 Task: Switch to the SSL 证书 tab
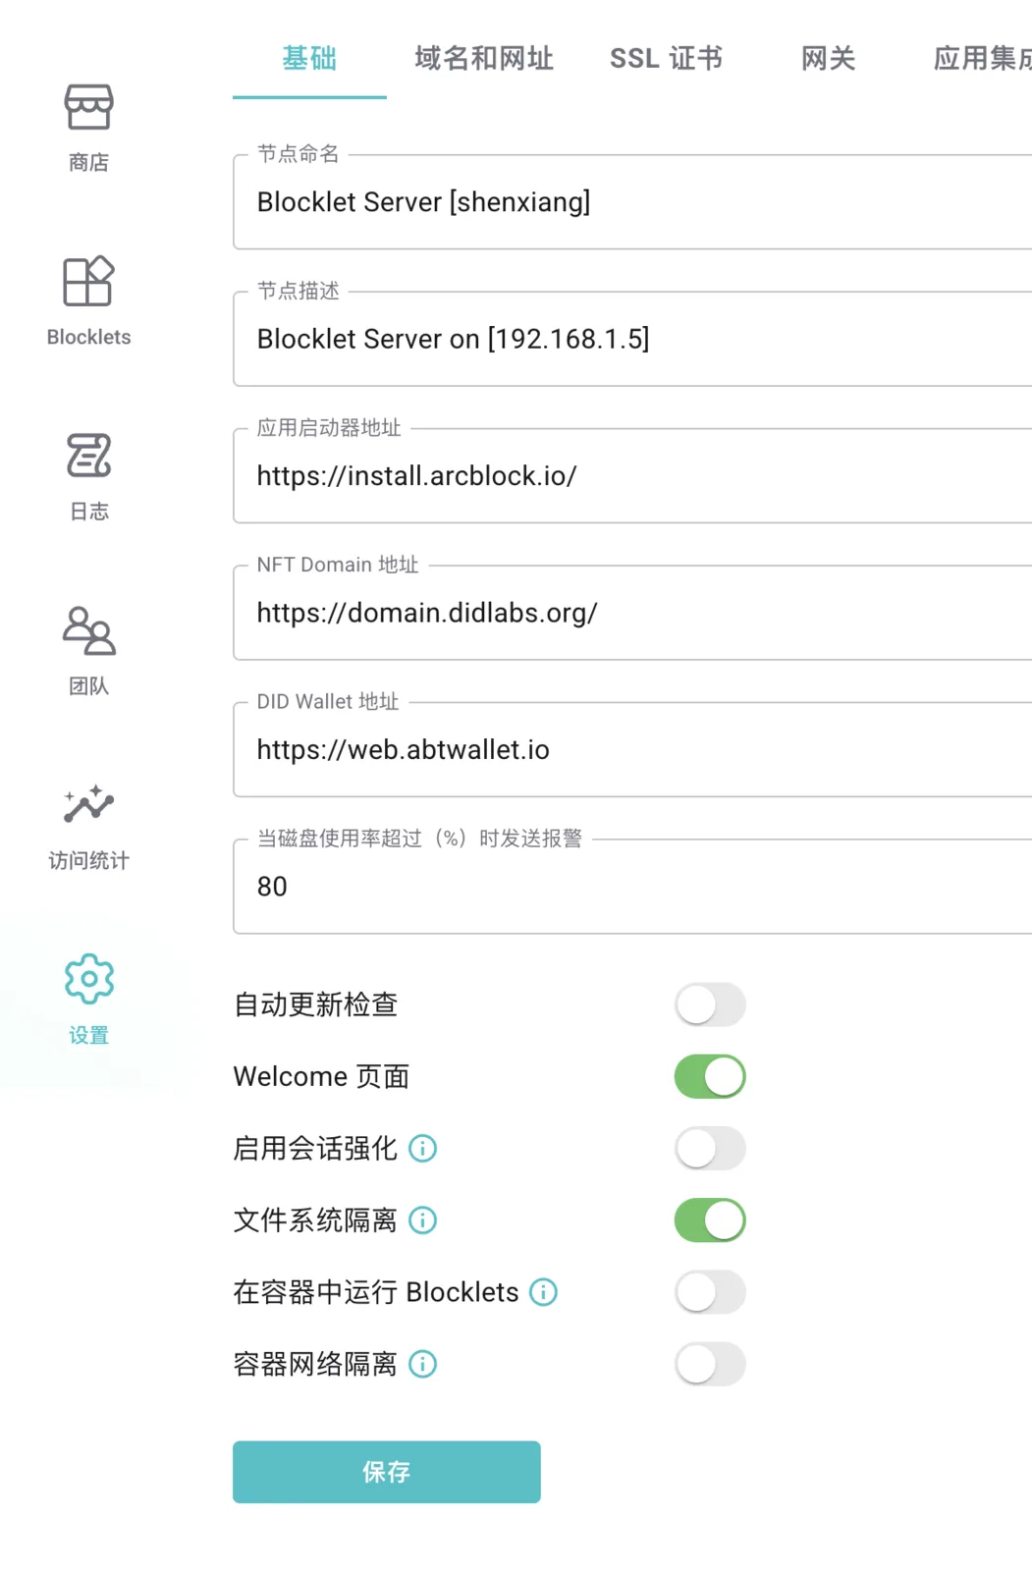(666, 59)
